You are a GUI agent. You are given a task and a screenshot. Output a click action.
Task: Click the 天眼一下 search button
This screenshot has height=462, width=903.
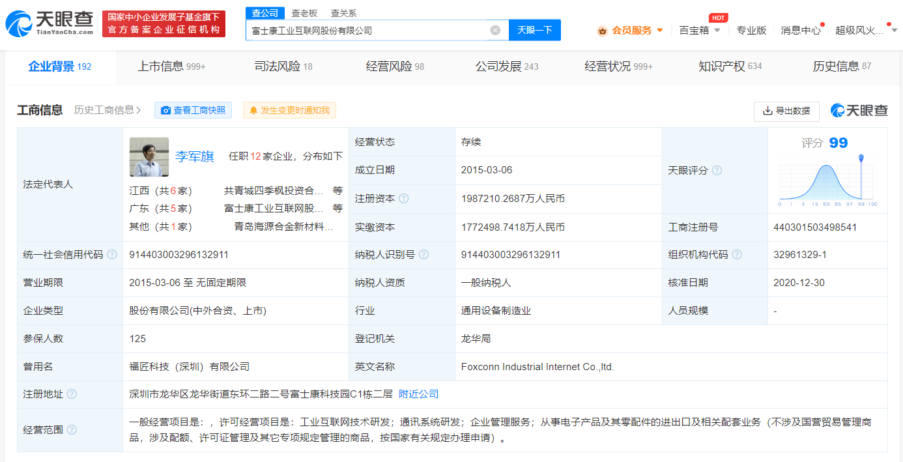[x=534, y=30]
